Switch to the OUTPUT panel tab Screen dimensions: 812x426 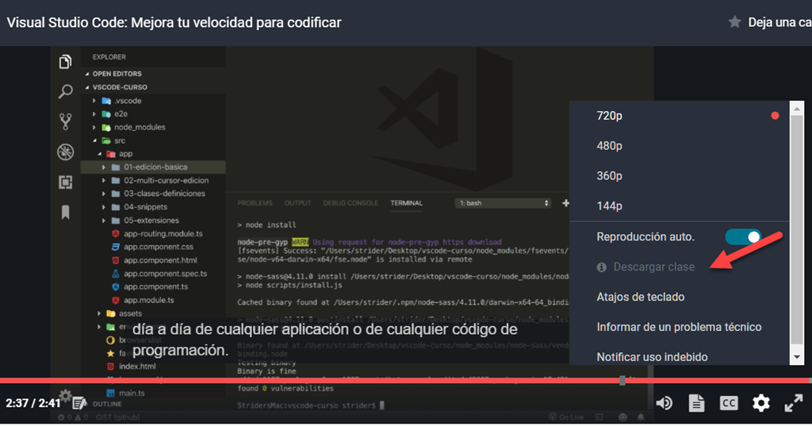pos(298,203)
